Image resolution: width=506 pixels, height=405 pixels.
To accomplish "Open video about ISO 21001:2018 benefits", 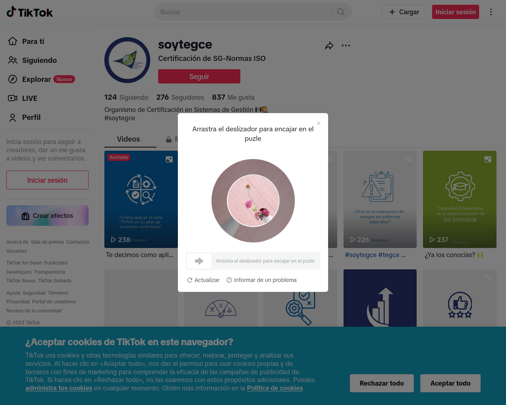I will pos(460,199).
